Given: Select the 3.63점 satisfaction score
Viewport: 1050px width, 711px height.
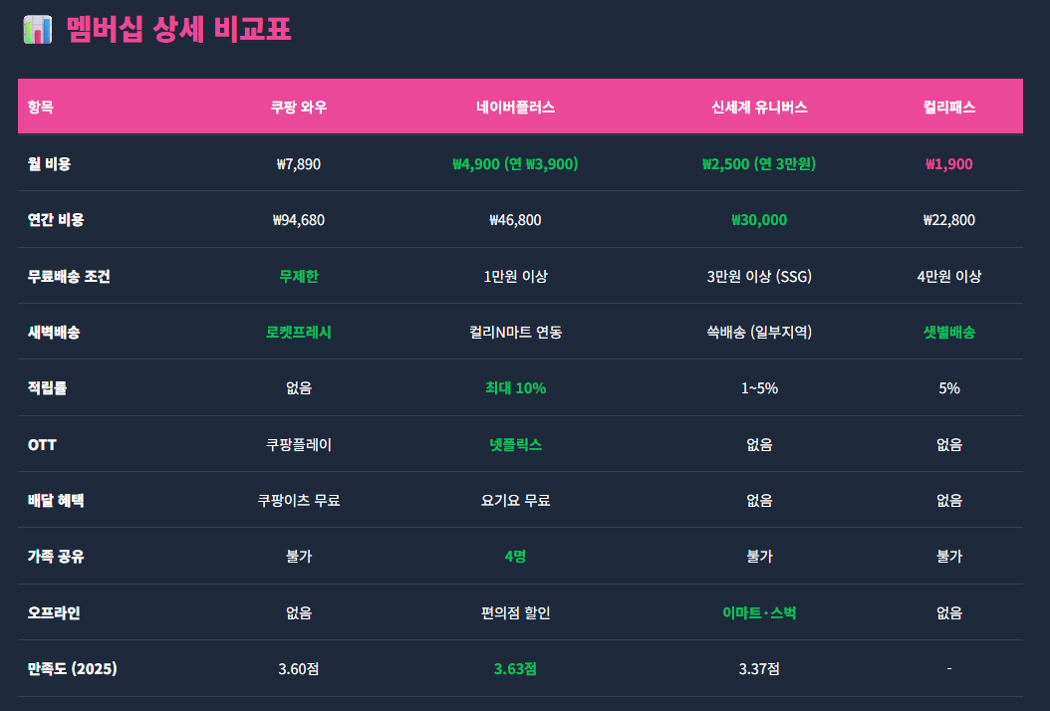Looking at the screenshot, I should click(x=515, y=669).
